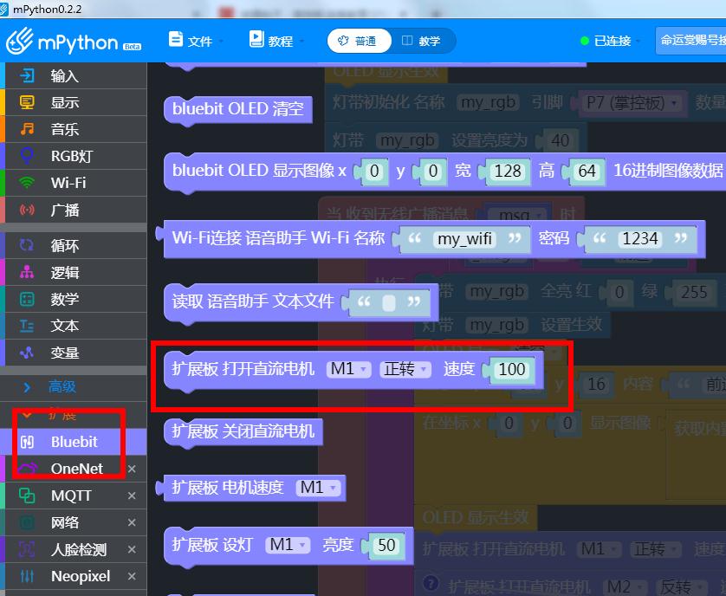Remove the Neopixel extension
This screenshot has width=726, height=596.
pos(132,576)
